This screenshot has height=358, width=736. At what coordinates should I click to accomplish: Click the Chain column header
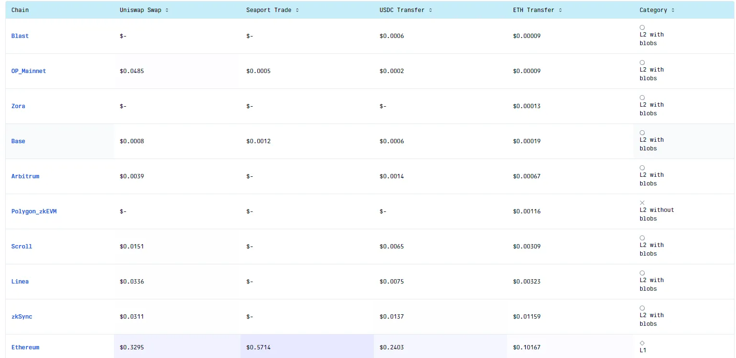20,10
